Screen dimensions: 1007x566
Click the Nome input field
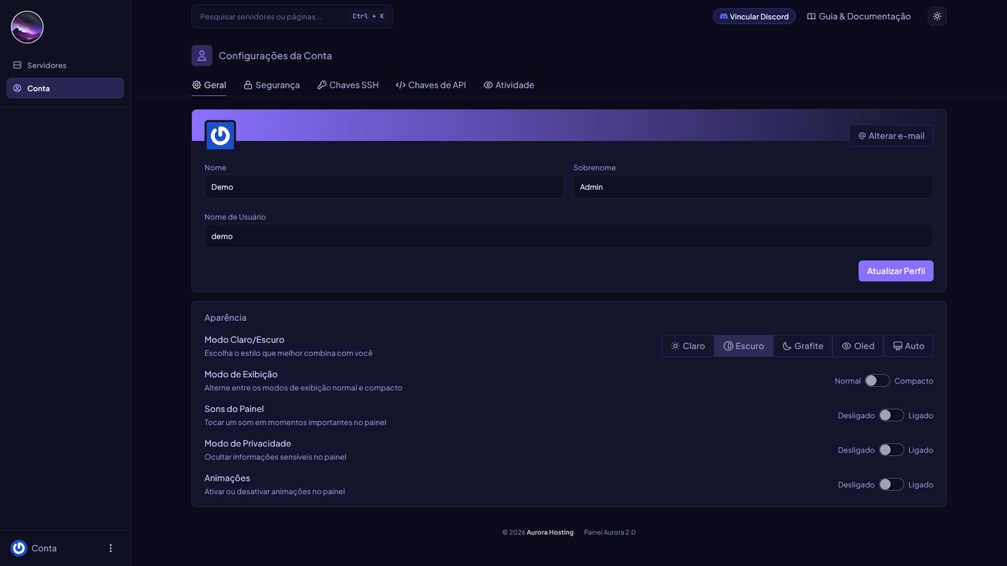tap(384, 186)
